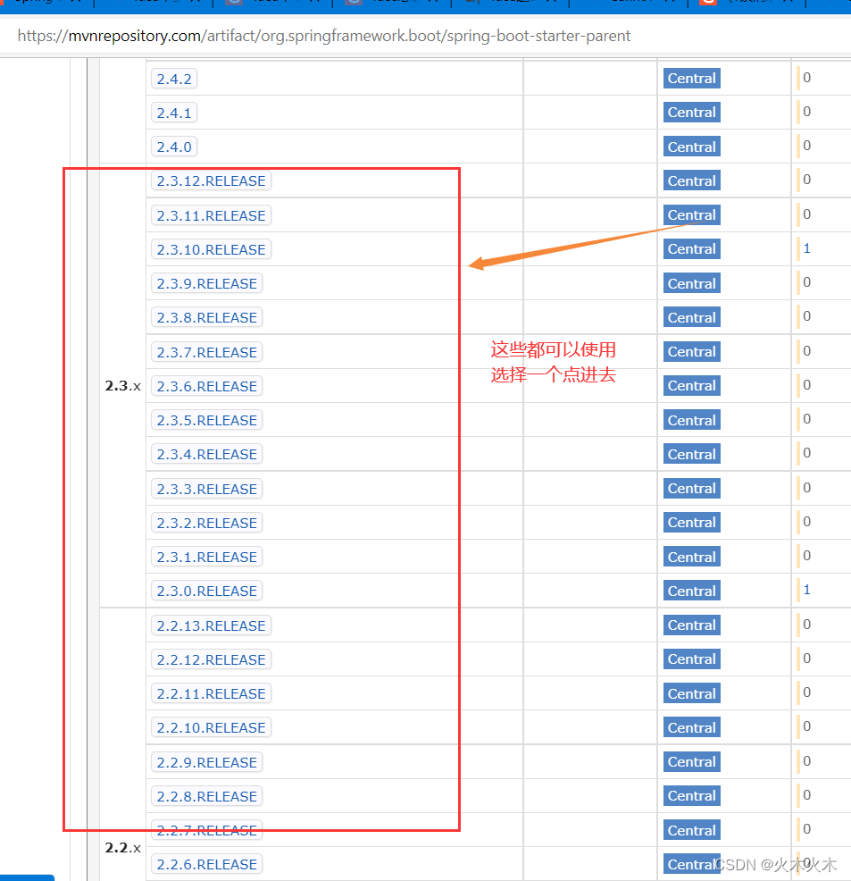The height and width of the screenshot is (881, 851).
Task: Click Central badge in 2.2.7.RELEASE row
Action: point(691,830)
